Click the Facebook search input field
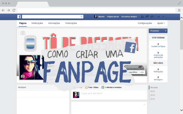The image size is (183, 114). click(x=51, y=17)
